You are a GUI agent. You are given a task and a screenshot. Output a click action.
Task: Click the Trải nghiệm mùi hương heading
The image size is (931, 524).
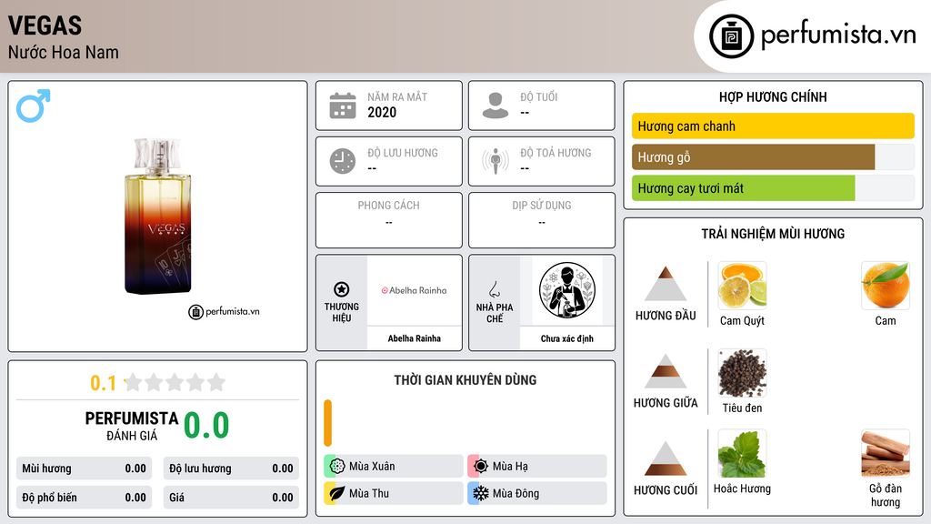773,234
